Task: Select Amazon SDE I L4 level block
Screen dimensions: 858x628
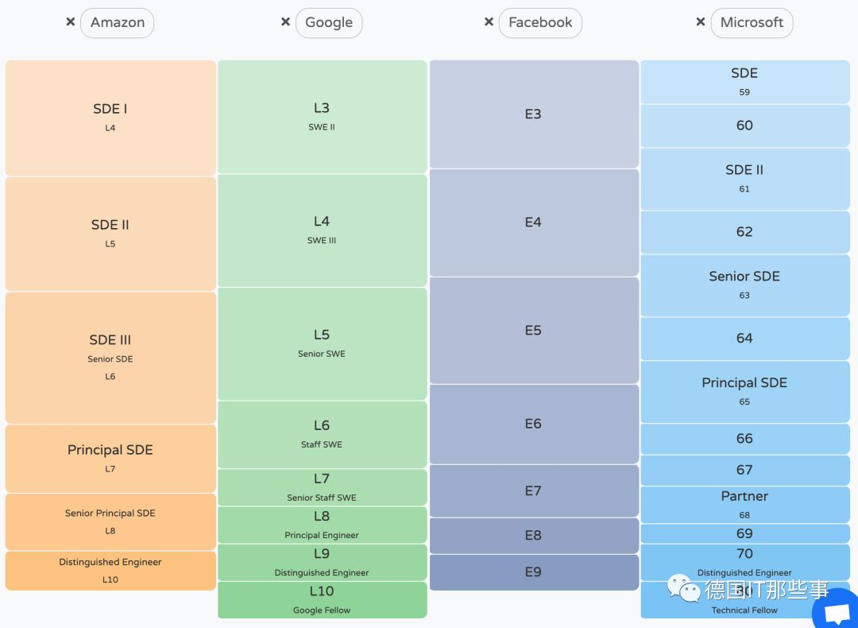Action: point(110,118)
